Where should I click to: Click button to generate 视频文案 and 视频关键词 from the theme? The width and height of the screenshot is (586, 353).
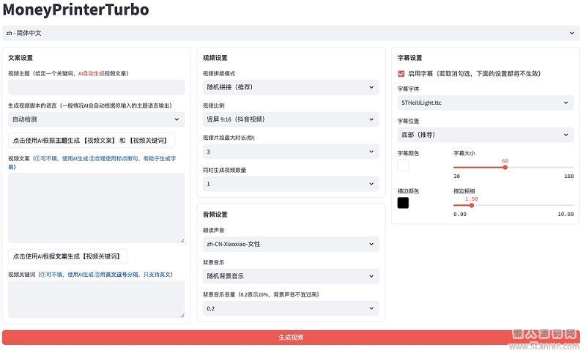[x=91, y=141]
